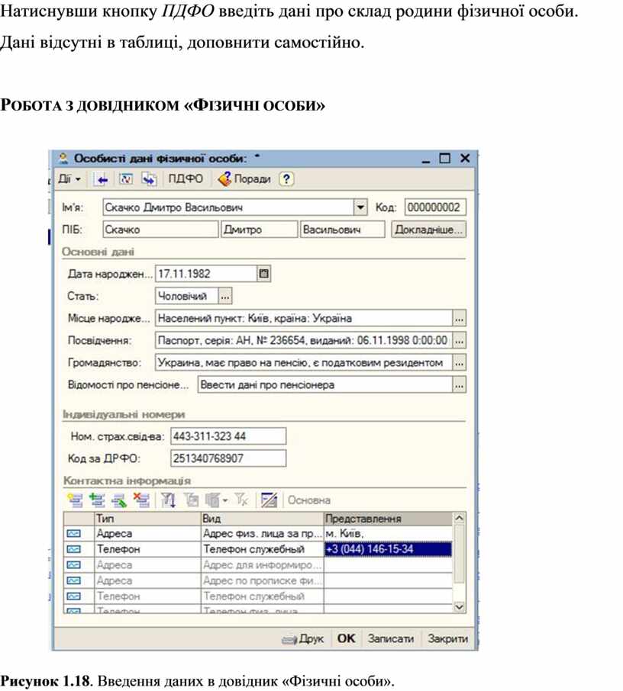Select the Адрес по прописке фи... cell

[262, 581]
